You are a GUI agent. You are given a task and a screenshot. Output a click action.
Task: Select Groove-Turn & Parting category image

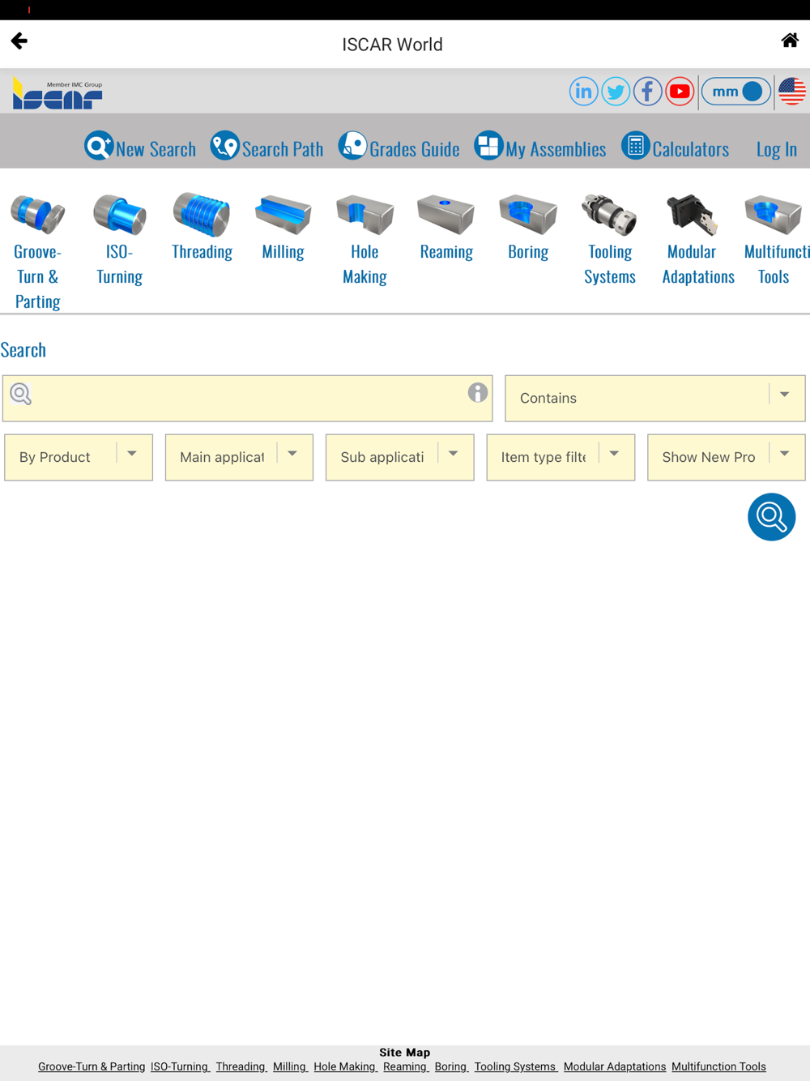(x=37, y=214)
